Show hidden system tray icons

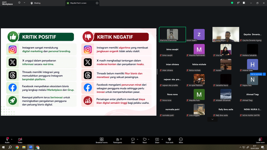point(240,147)
